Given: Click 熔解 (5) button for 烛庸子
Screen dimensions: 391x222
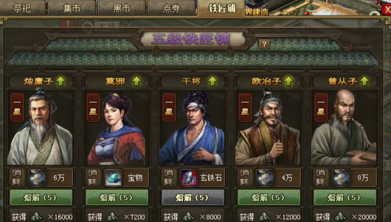Looking at the screenshot, I should (x=41, y=198).
